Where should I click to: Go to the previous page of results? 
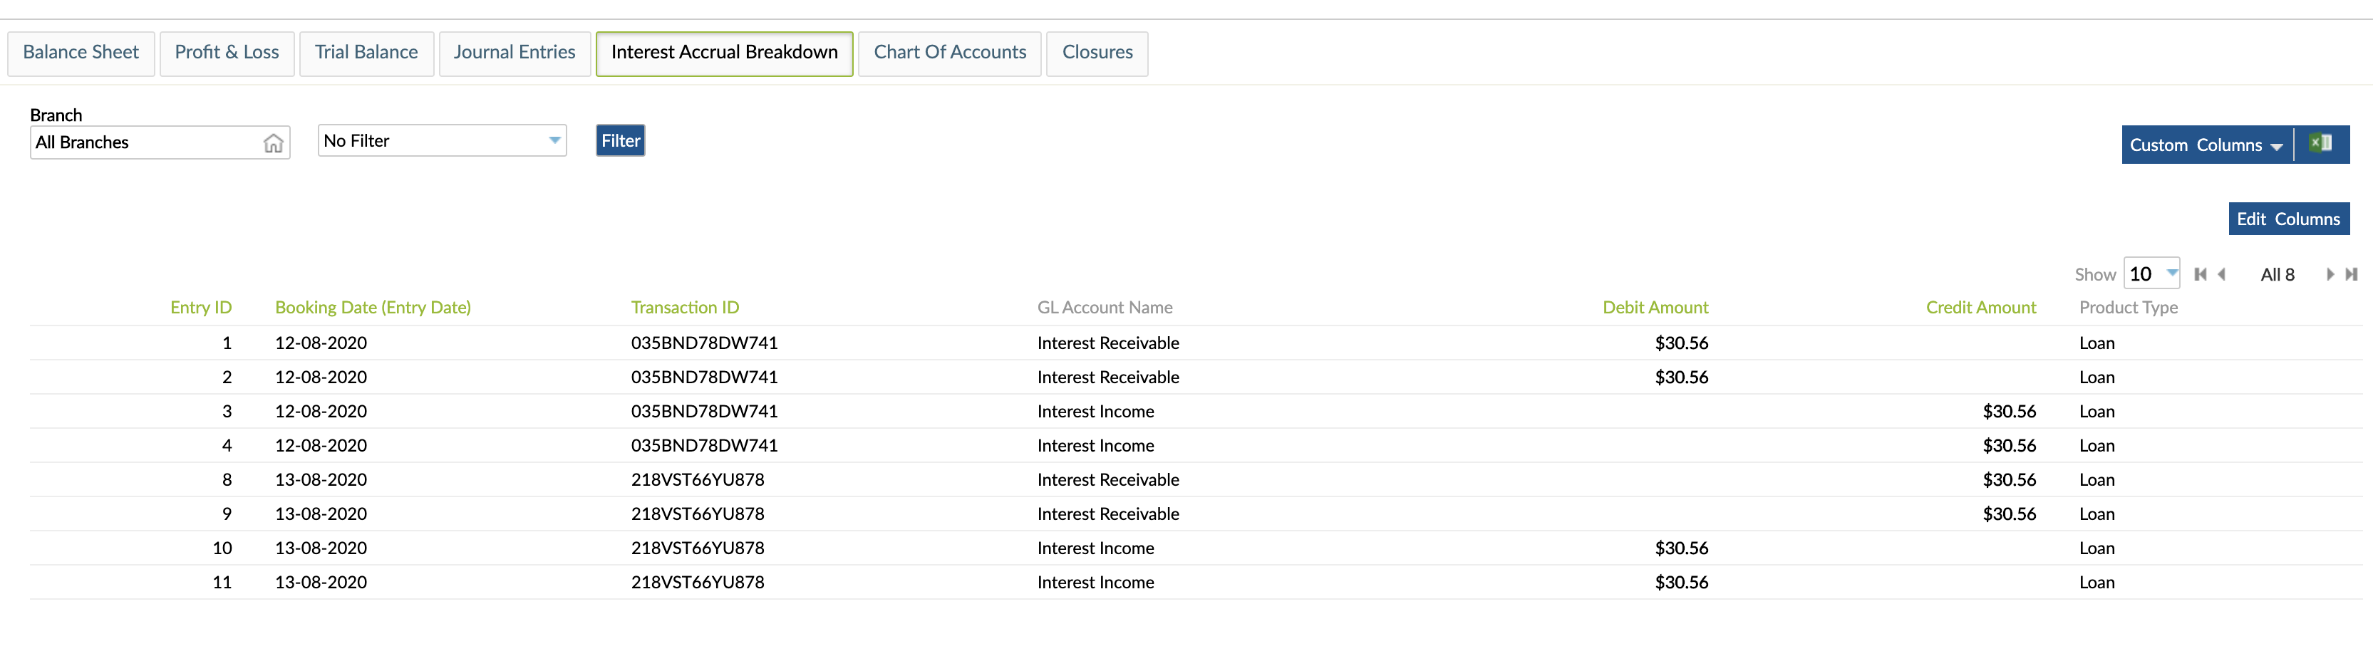click(2222, 274)
